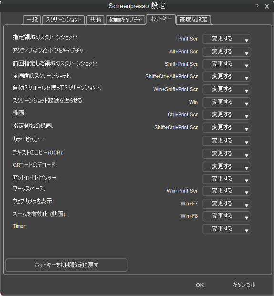Click 変更する for 指定領域のスクリーンショット
The height and width of the screenshot is (296, 274).
(222, 39)
